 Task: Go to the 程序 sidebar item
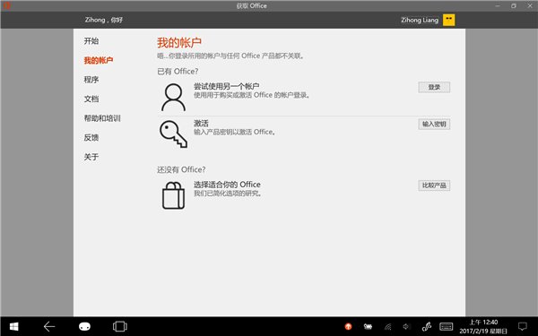point(91,80)
